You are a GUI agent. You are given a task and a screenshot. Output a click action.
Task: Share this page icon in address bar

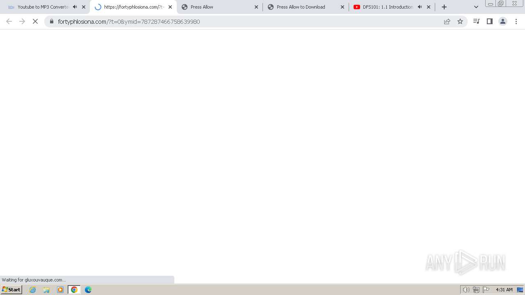447,21
